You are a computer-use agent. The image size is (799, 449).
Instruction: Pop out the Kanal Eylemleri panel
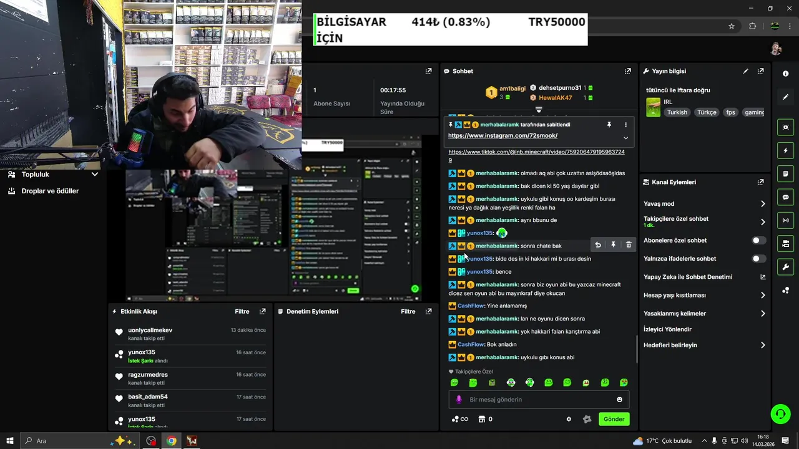[x=760, y=182]
